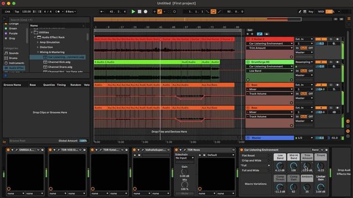Toggle the computer MIDI keyboard icon
Viewport: 353px width, 198px height.
[x=305, y=12]
